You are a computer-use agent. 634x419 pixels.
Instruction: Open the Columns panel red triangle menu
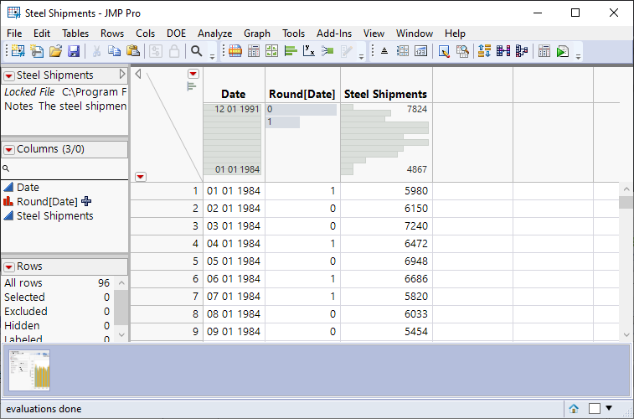[x=9, y=150]
